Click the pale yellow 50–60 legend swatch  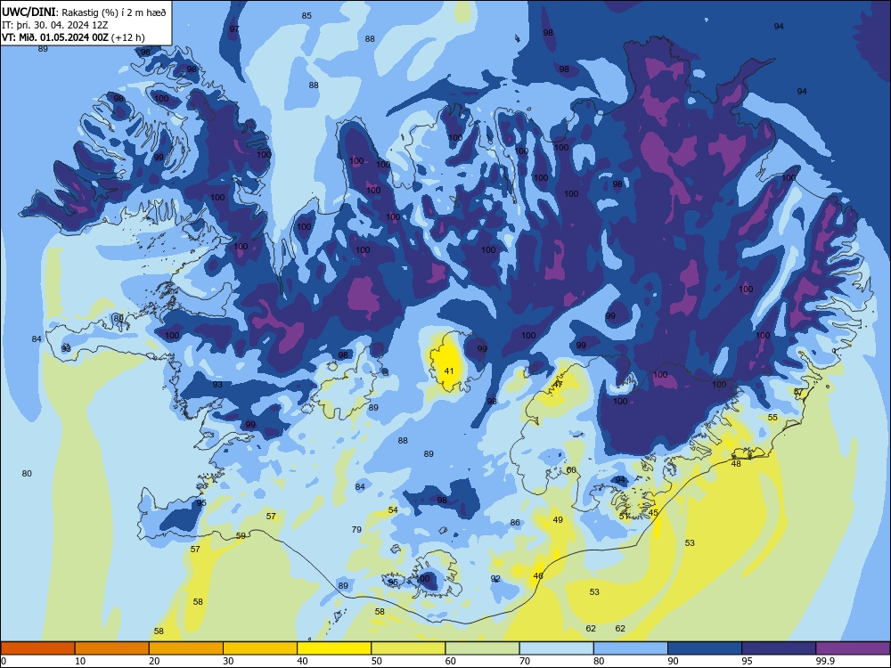point(408,648)
